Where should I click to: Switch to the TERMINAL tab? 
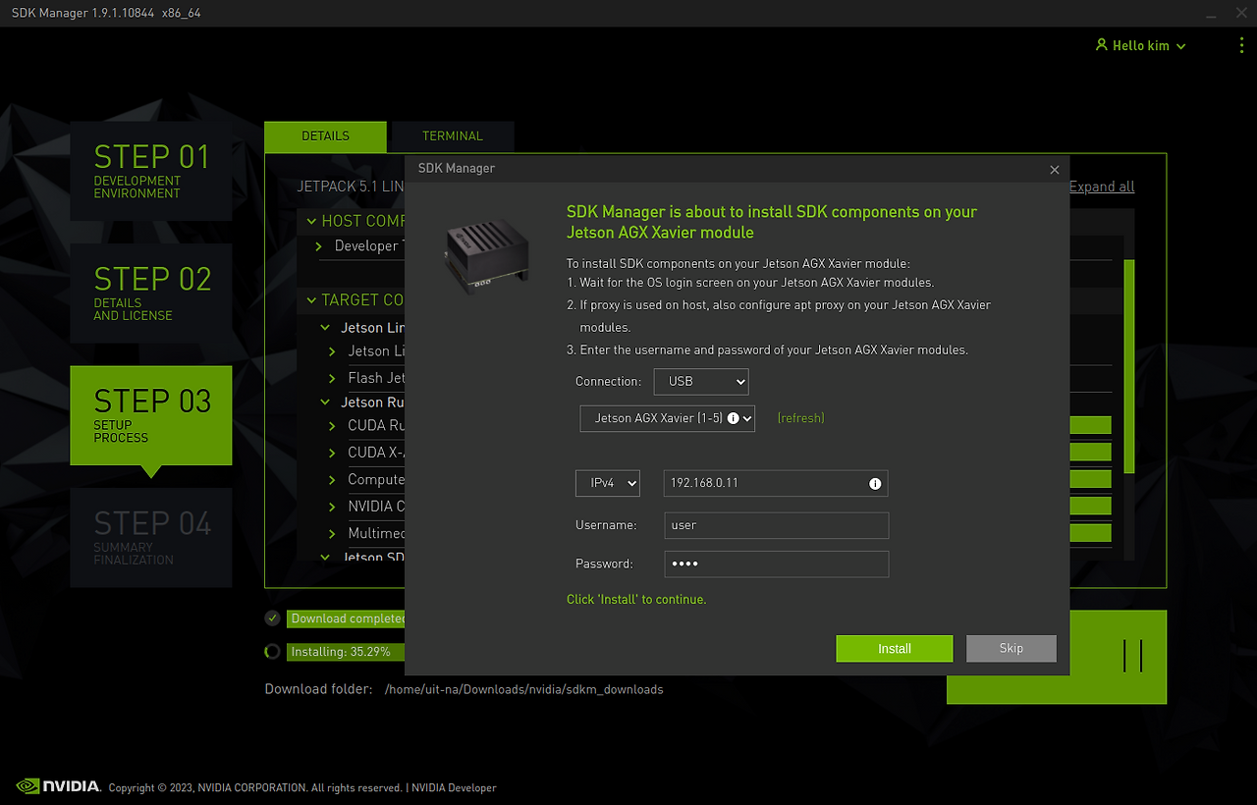point(453,136)
